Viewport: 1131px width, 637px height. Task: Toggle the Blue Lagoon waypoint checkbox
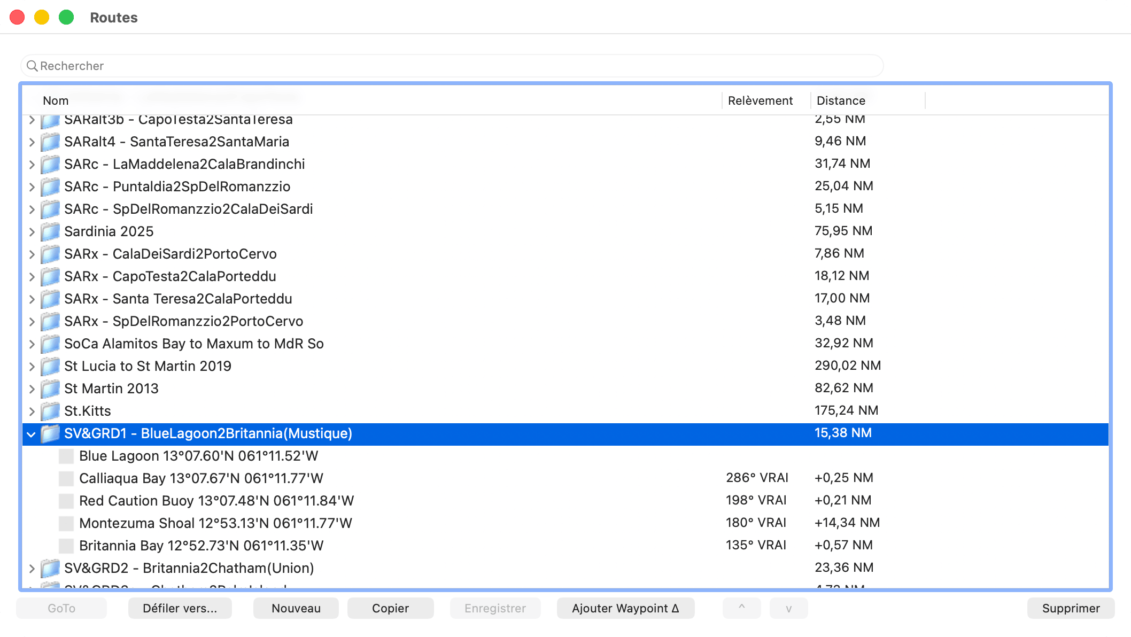pos(66,456)
